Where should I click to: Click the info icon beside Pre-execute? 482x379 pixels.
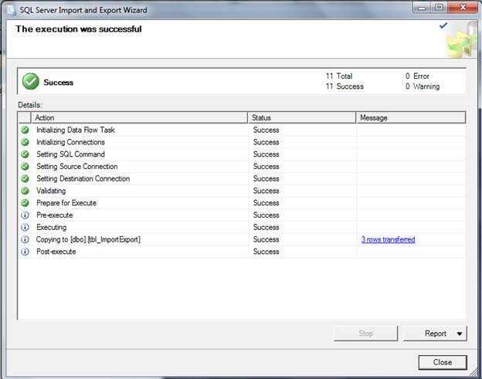tap(25, 215)
